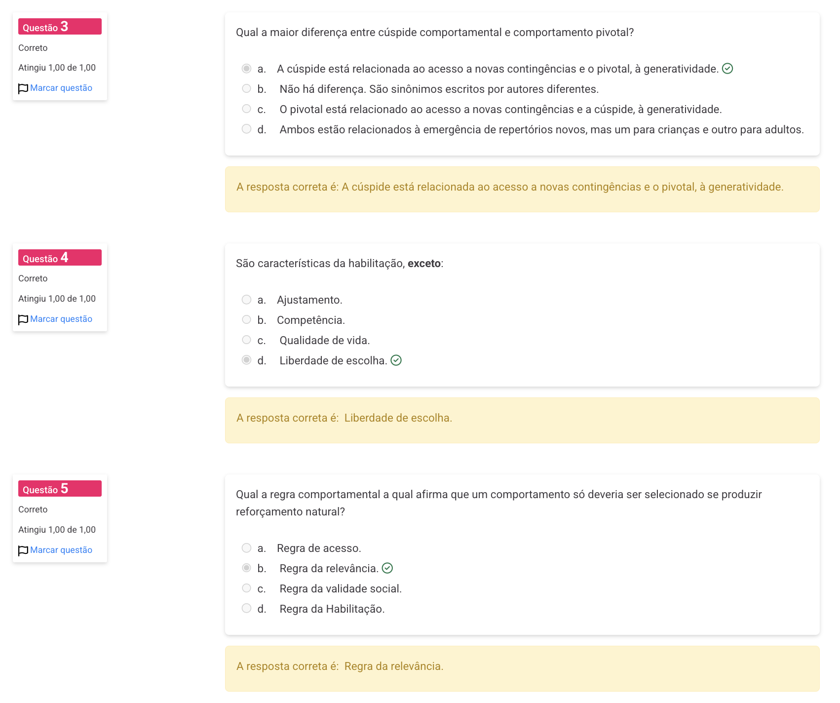
Task: Select option b 'Não há diferença' radio
Action: tap(247, 88)
